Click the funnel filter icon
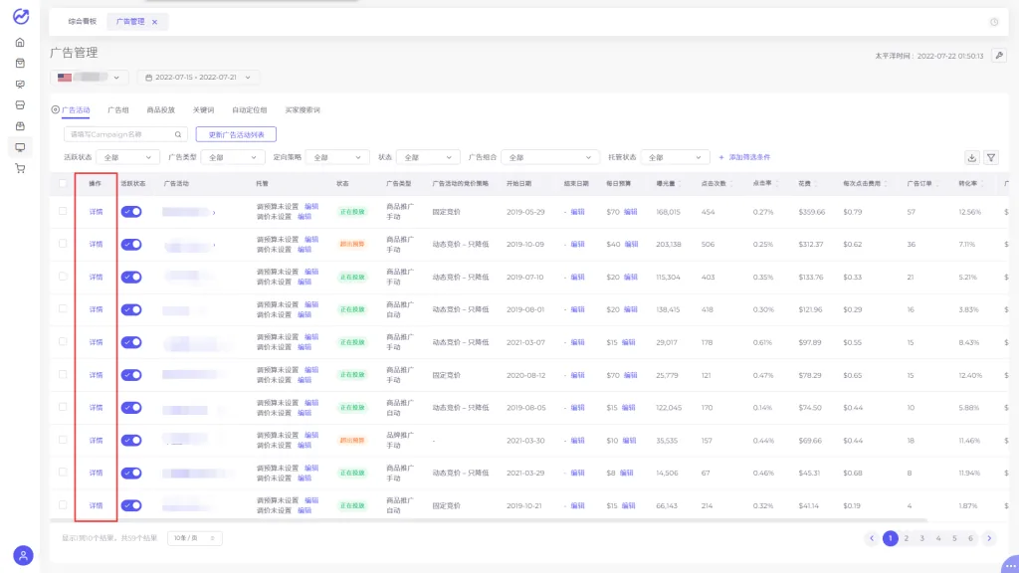Viewport: 1019px width, 573px height. tap(991, 157)
